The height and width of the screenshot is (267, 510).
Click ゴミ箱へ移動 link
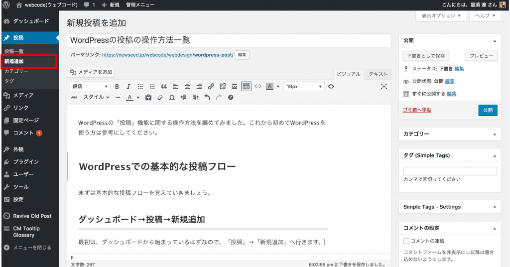[417, 110]
